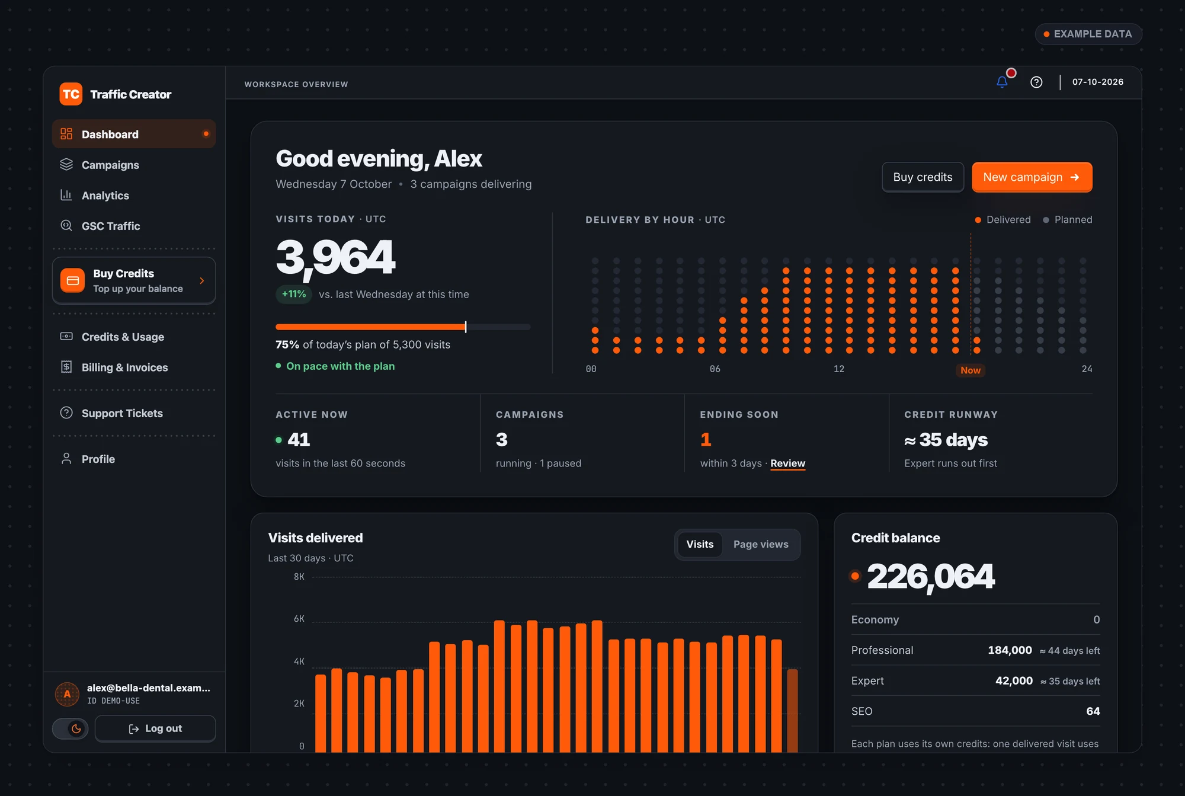
Task: Go to GSC Traffic page
Action: tap(134, 226)
